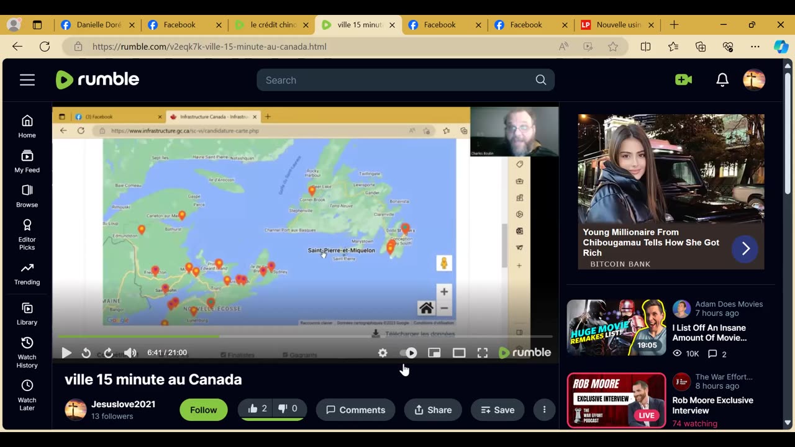Switch to the Danielle Doré Facebook tab

click(x=98, y=25)
